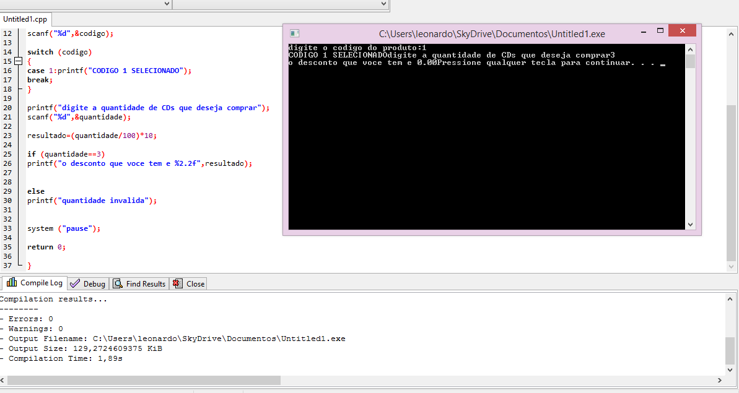
Task: Click 'digite o codigo do produto:1' console line
Action: 357,48
